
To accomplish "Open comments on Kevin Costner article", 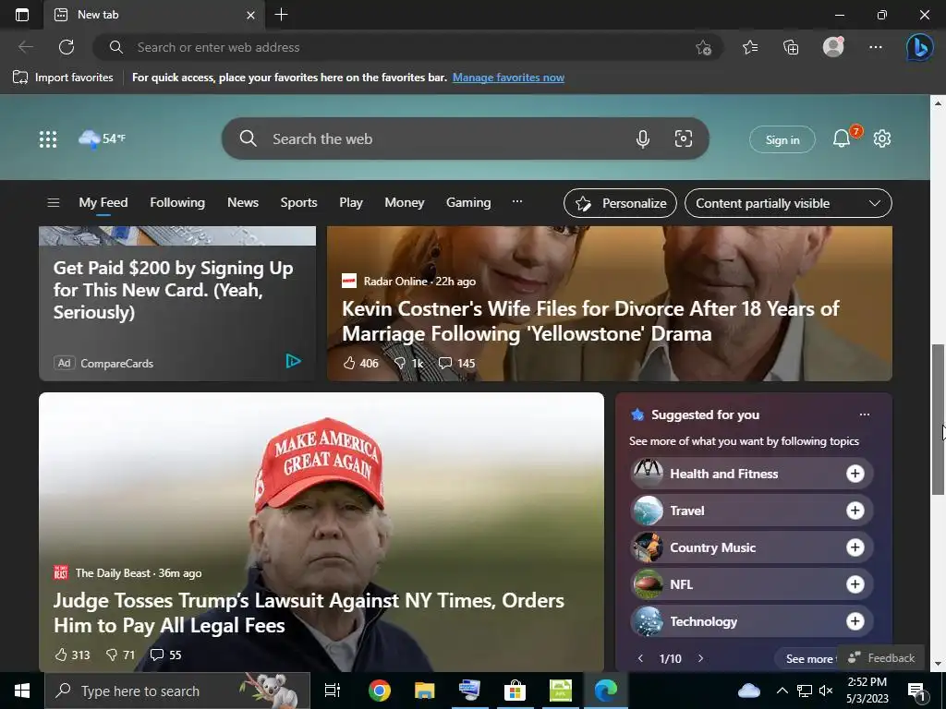I will click(x=456, y=363).
